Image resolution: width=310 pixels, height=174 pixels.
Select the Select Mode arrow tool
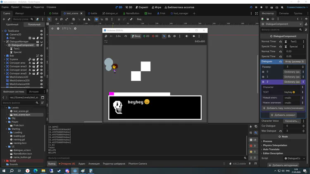coord(49,19)
